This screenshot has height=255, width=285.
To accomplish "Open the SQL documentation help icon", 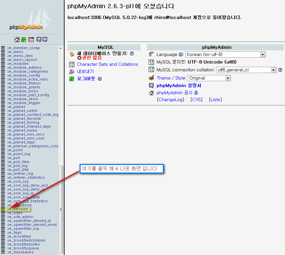I will [45, 39].
